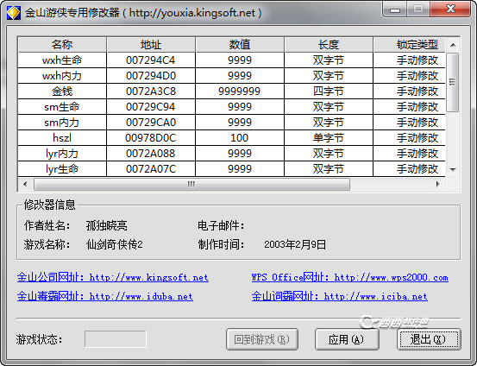
Task: Click the game name 仙剑奇侠传2
Action: pos(115,244)
